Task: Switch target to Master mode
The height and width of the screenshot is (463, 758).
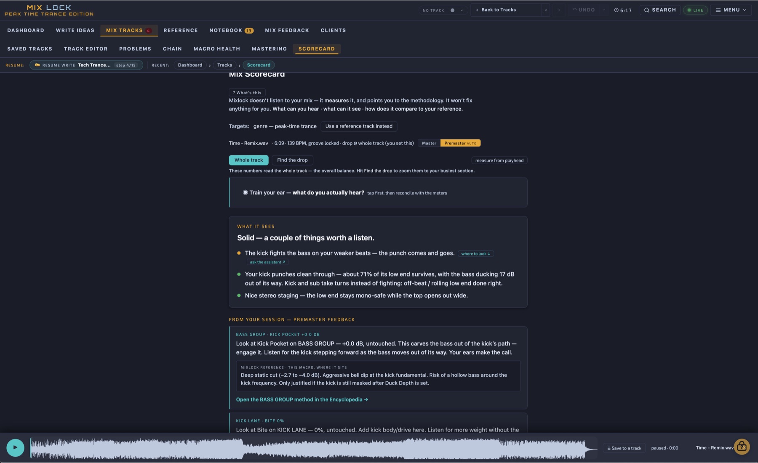Action: (x=429, y=143)
